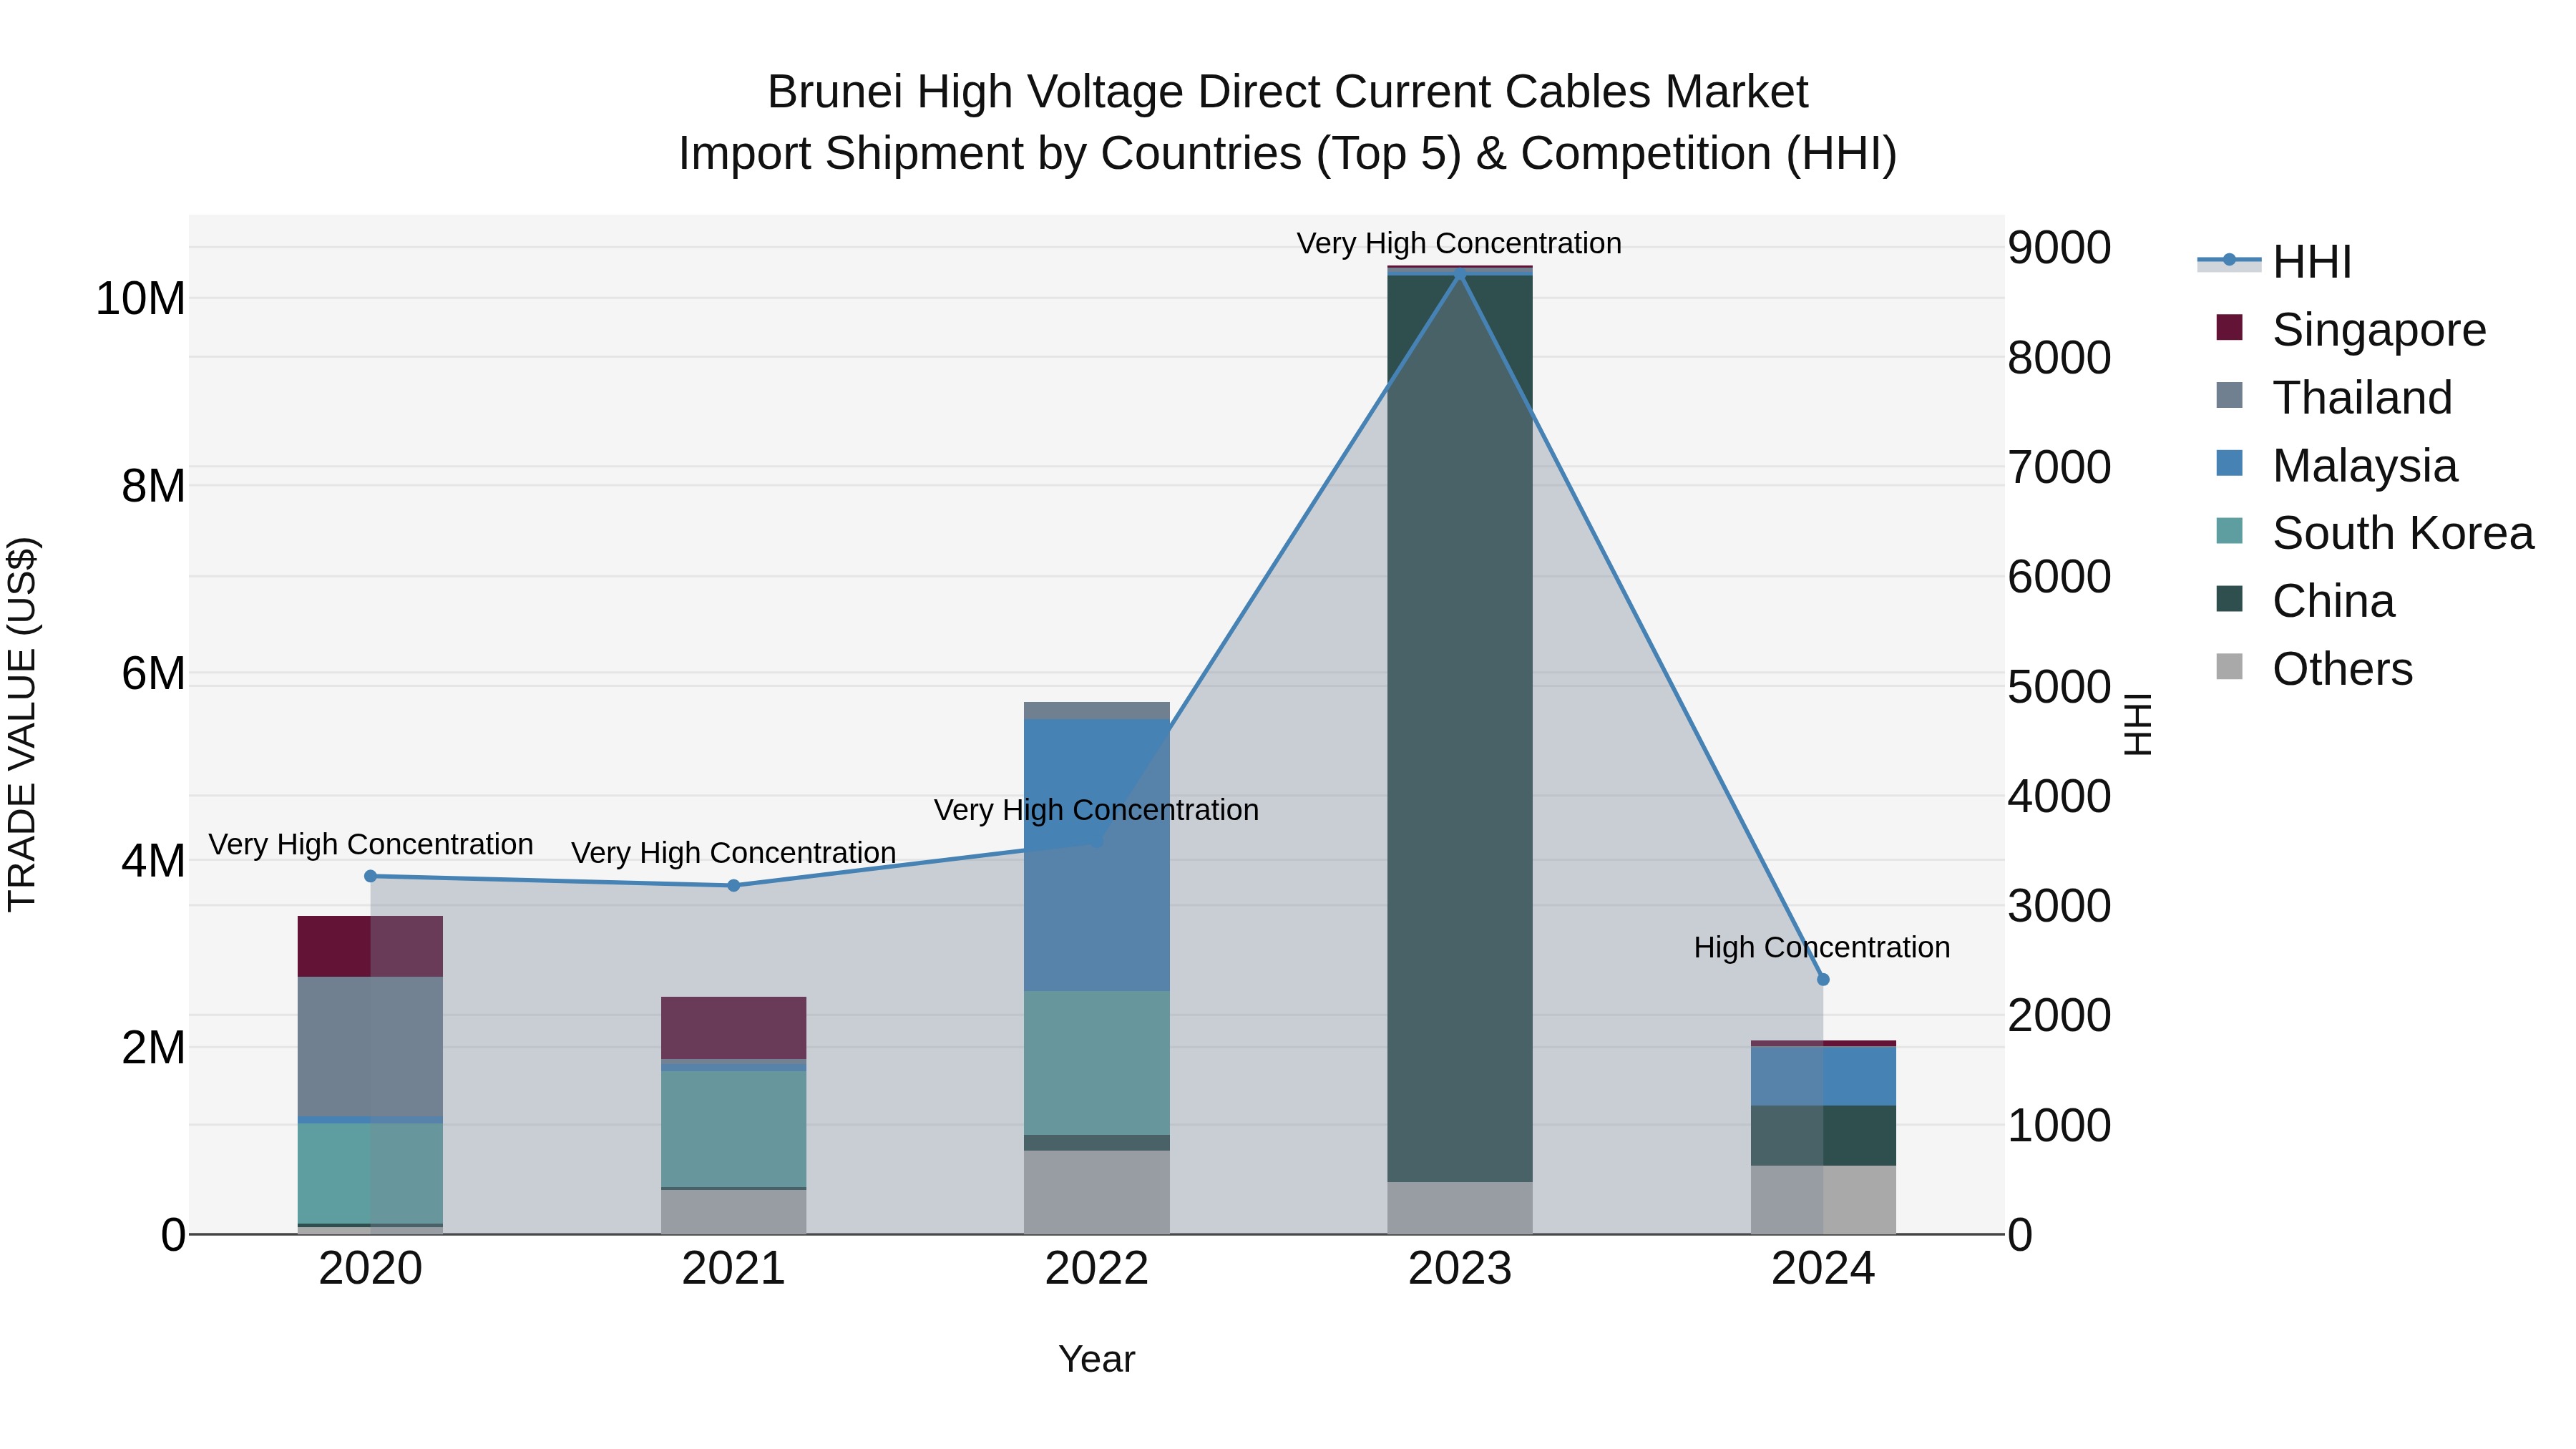Image resolution: width=2576 pixels, height=1449 pixels.
Task: Click the 8M left axis tick label
Action: coord(153,486)
